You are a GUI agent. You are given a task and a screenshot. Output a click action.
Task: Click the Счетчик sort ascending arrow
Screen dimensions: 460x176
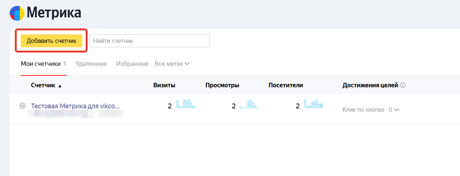pos(60,86)
